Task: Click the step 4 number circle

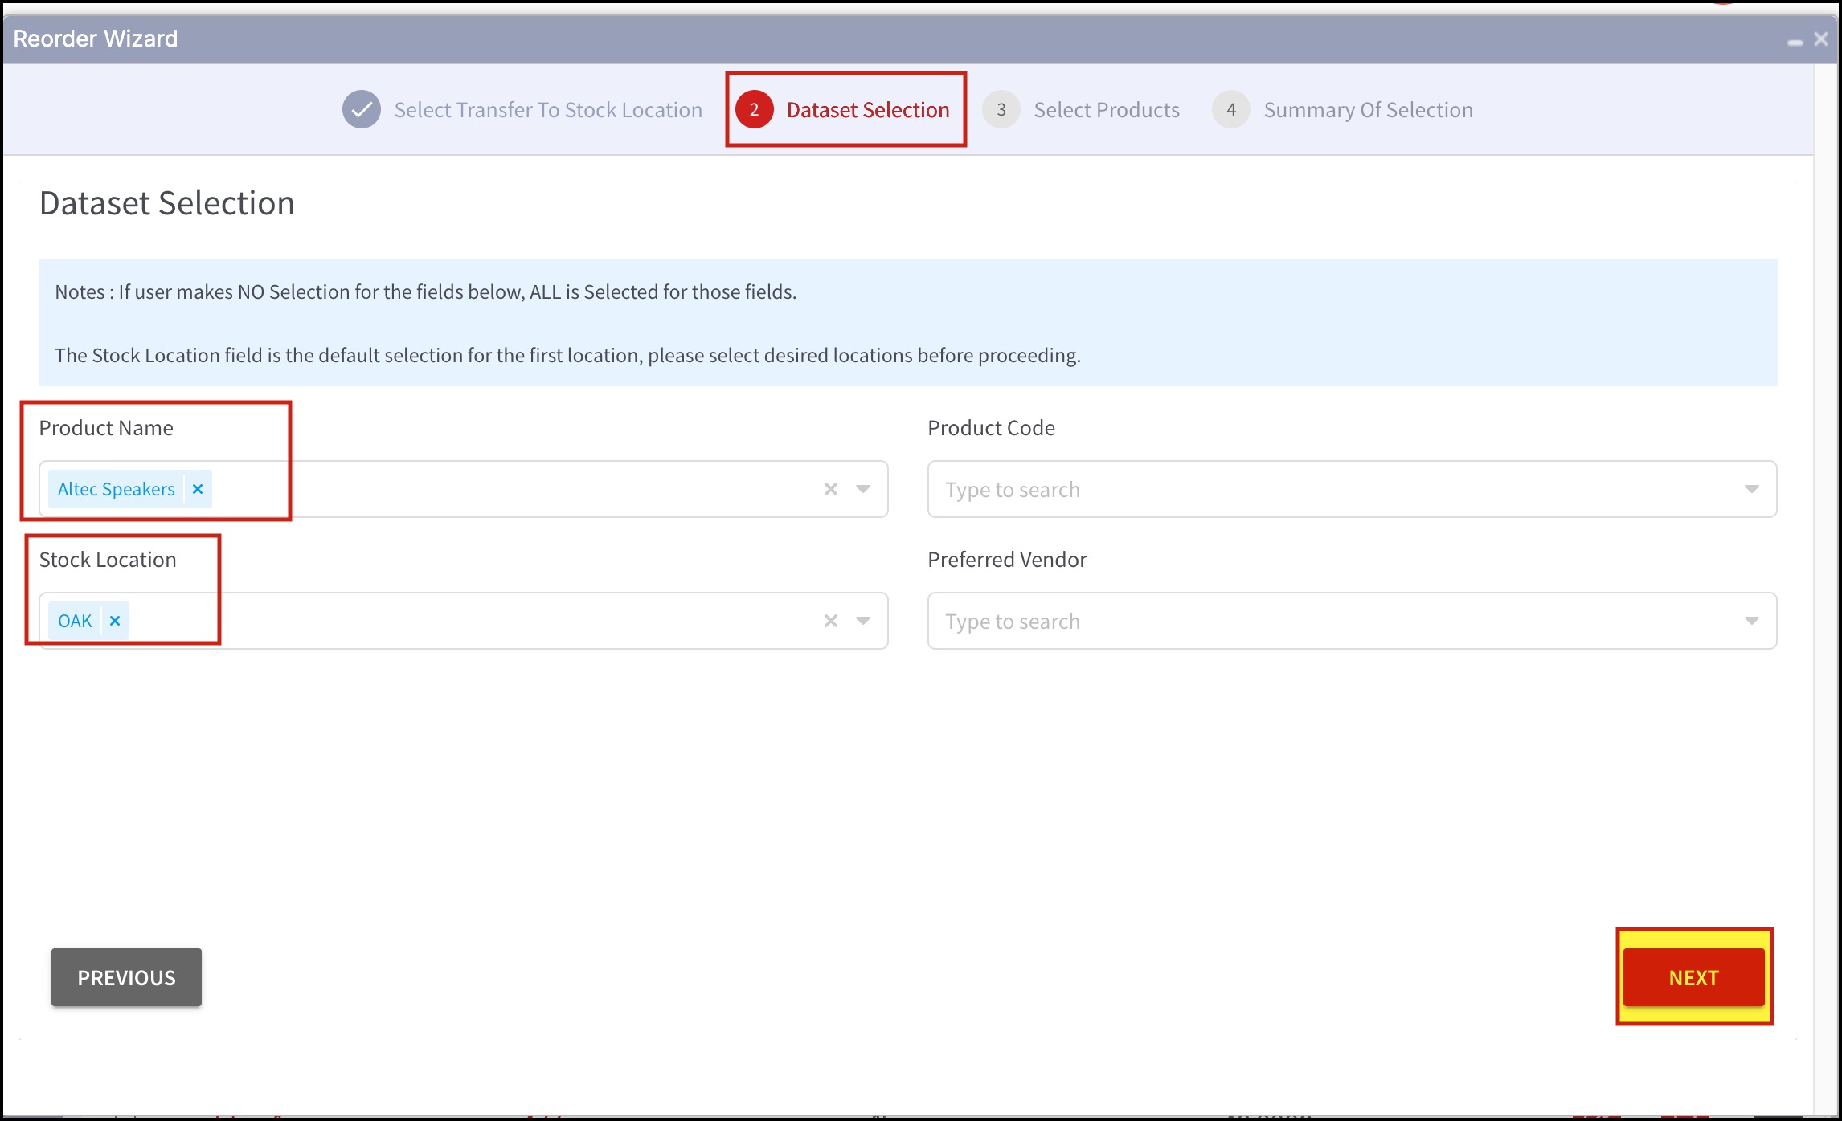Action: coord(1230,110)
